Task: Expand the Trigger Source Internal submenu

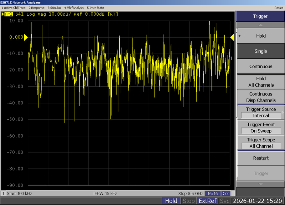Action: pyautogui.click(x=260, y=112)
